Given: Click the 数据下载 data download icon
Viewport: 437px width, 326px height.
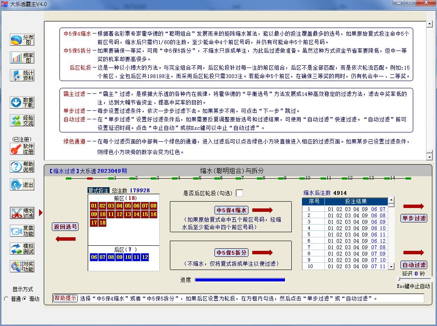Looking at the screenshot, I should (x=22, y=102).
